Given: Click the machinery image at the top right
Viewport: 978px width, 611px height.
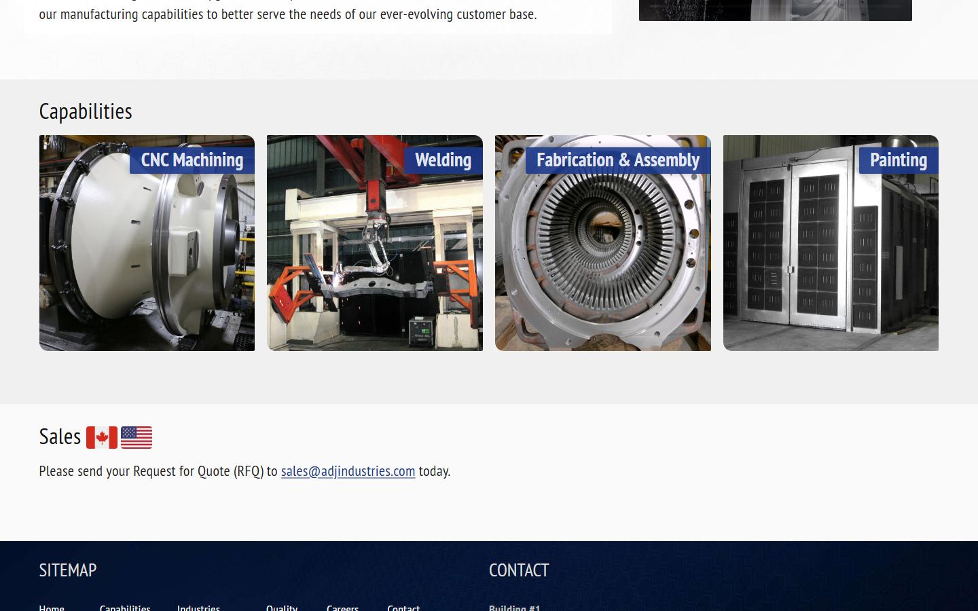Looking at the screenshot, I should 775,10.
